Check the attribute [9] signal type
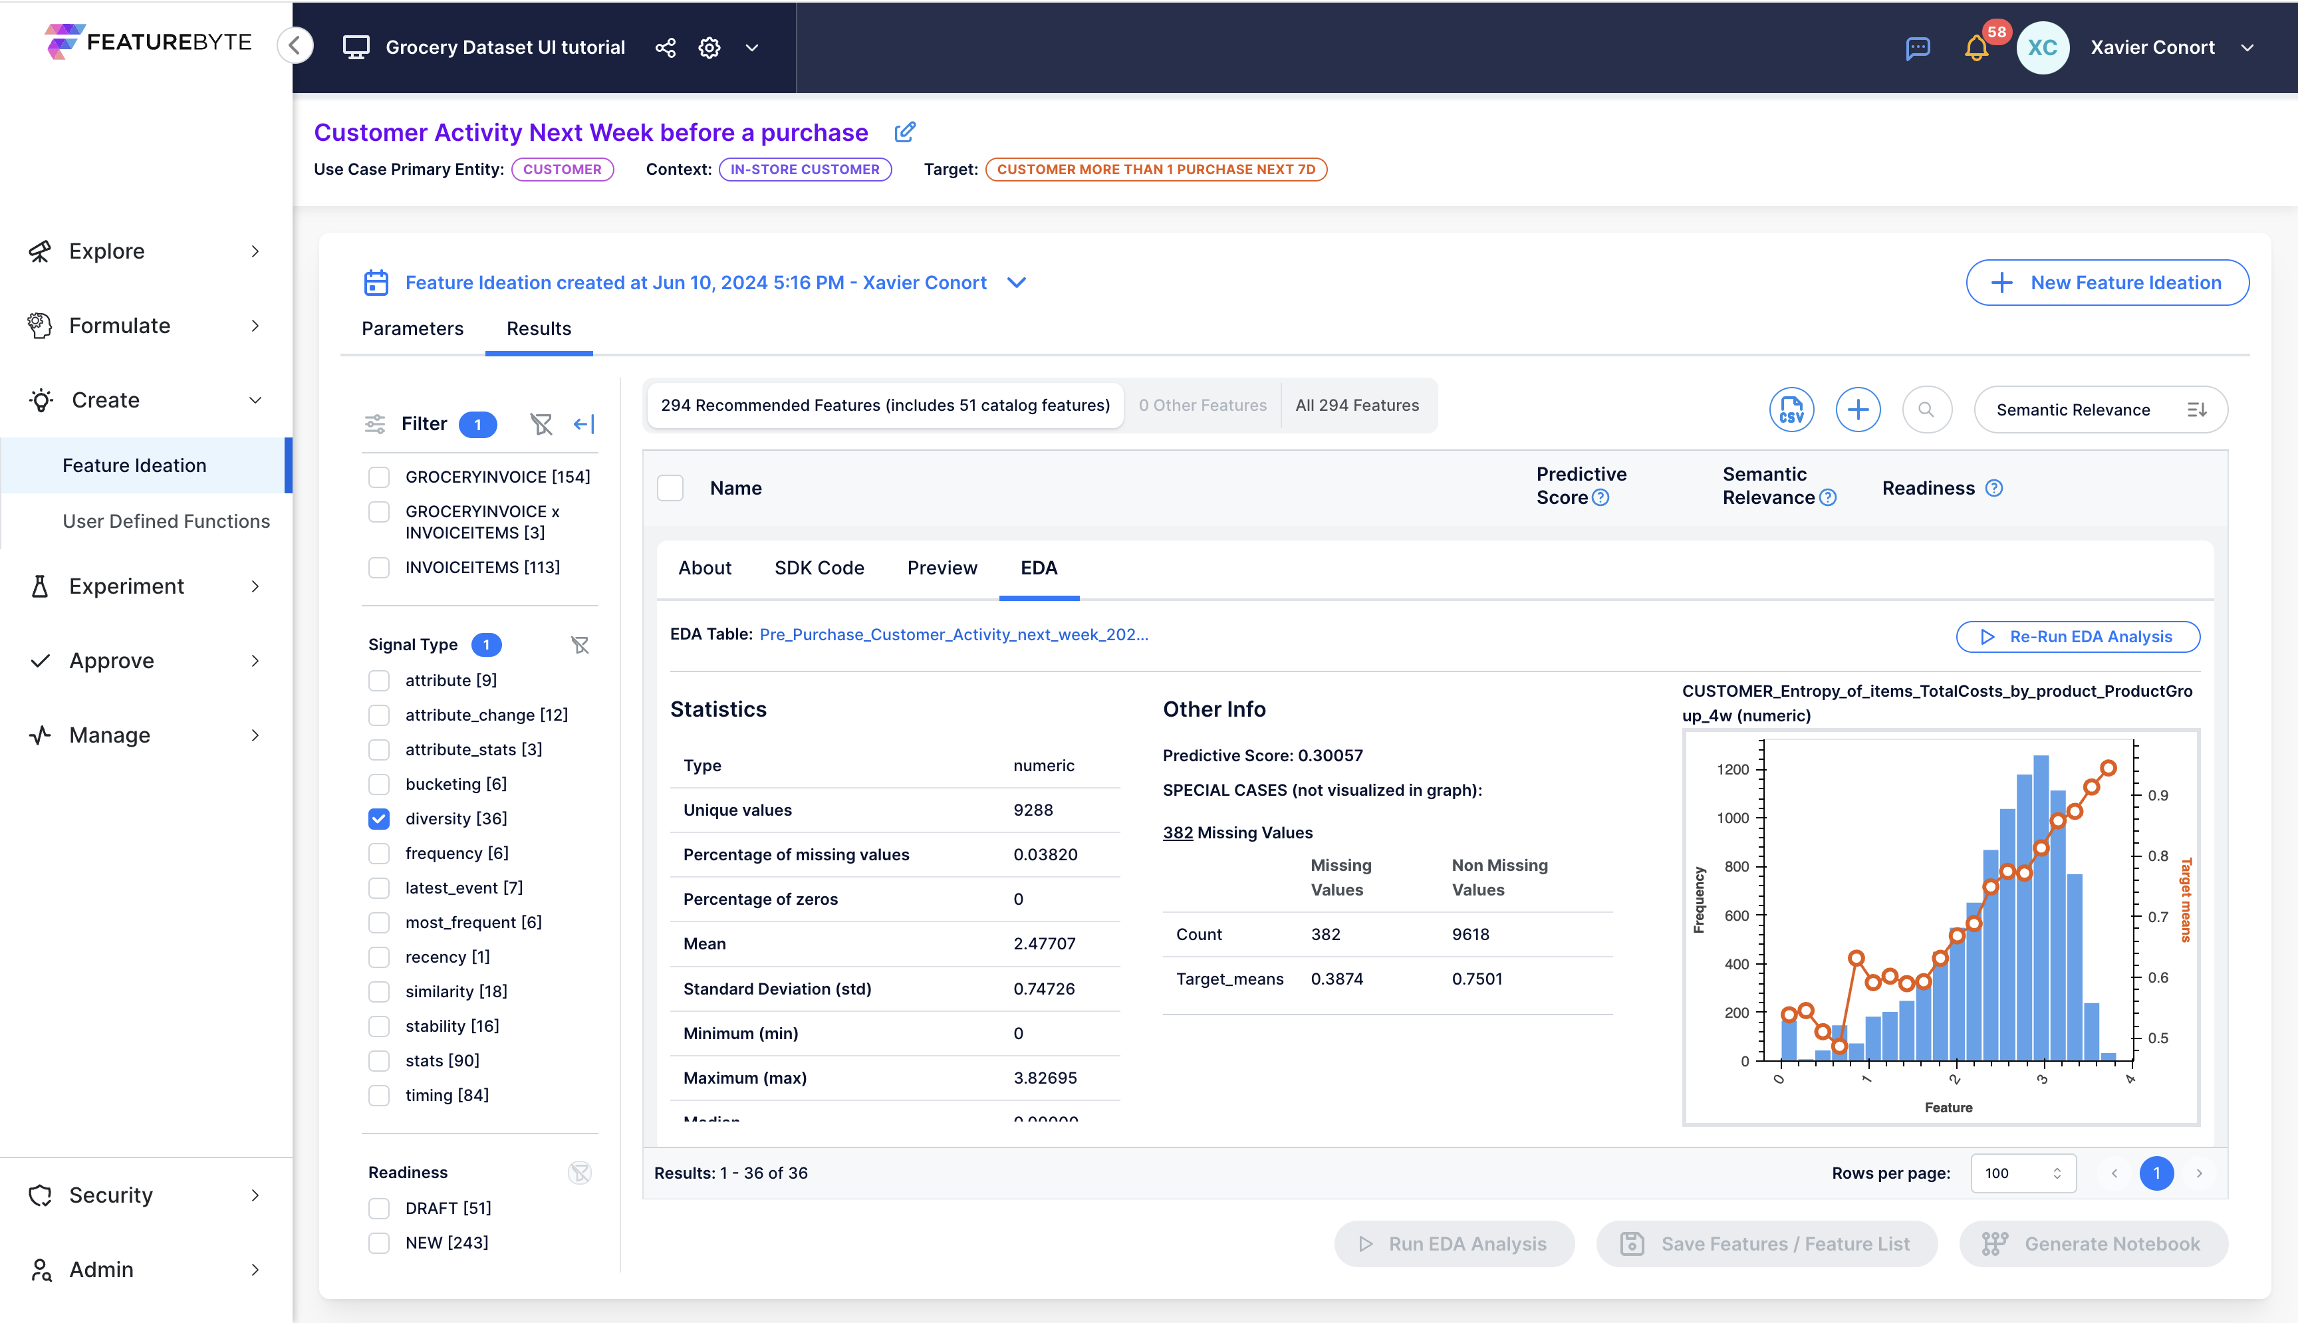The height and width of the screenshot is (1323, 2298). [379, 681]
